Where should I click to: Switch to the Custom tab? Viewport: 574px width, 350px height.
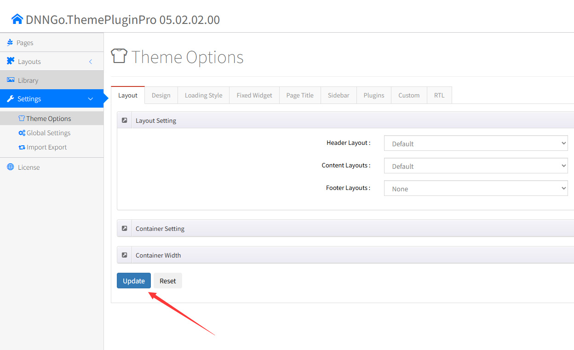(409, 95)
